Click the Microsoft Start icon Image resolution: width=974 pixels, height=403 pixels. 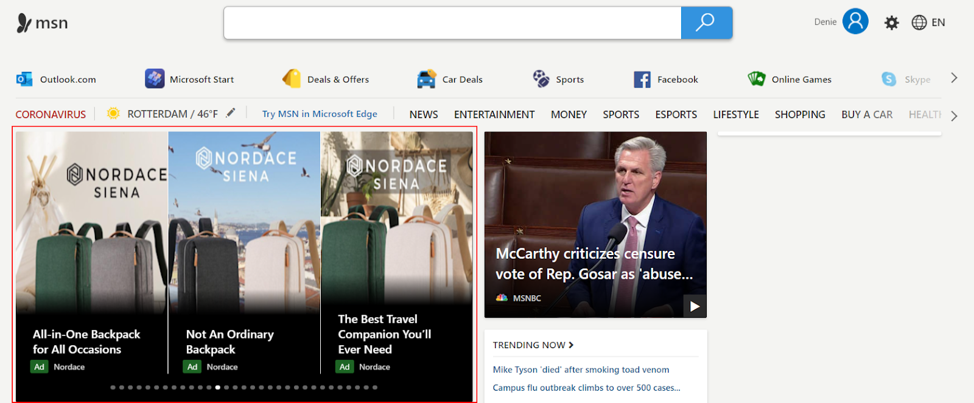(155, 79)
